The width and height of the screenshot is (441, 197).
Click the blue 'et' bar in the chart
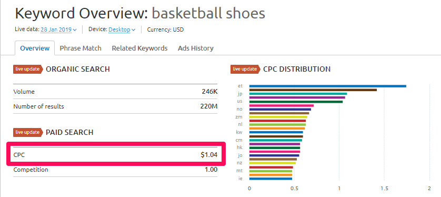(328, 86)
